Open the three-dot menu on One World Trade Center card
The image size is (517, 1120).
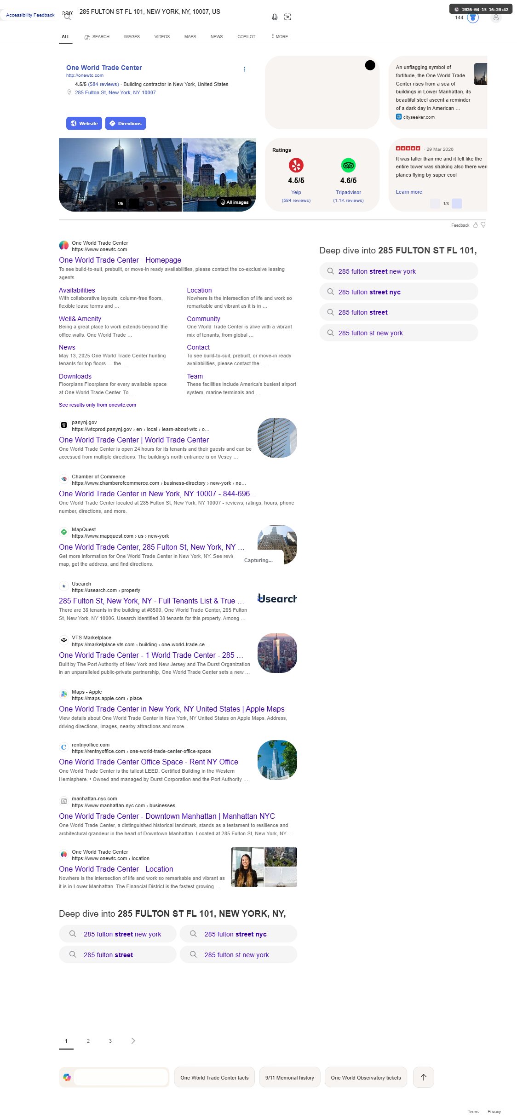[244, 69]
